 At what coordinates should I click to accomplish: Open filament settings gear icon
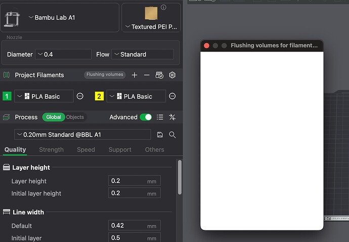tap(172, 75)
